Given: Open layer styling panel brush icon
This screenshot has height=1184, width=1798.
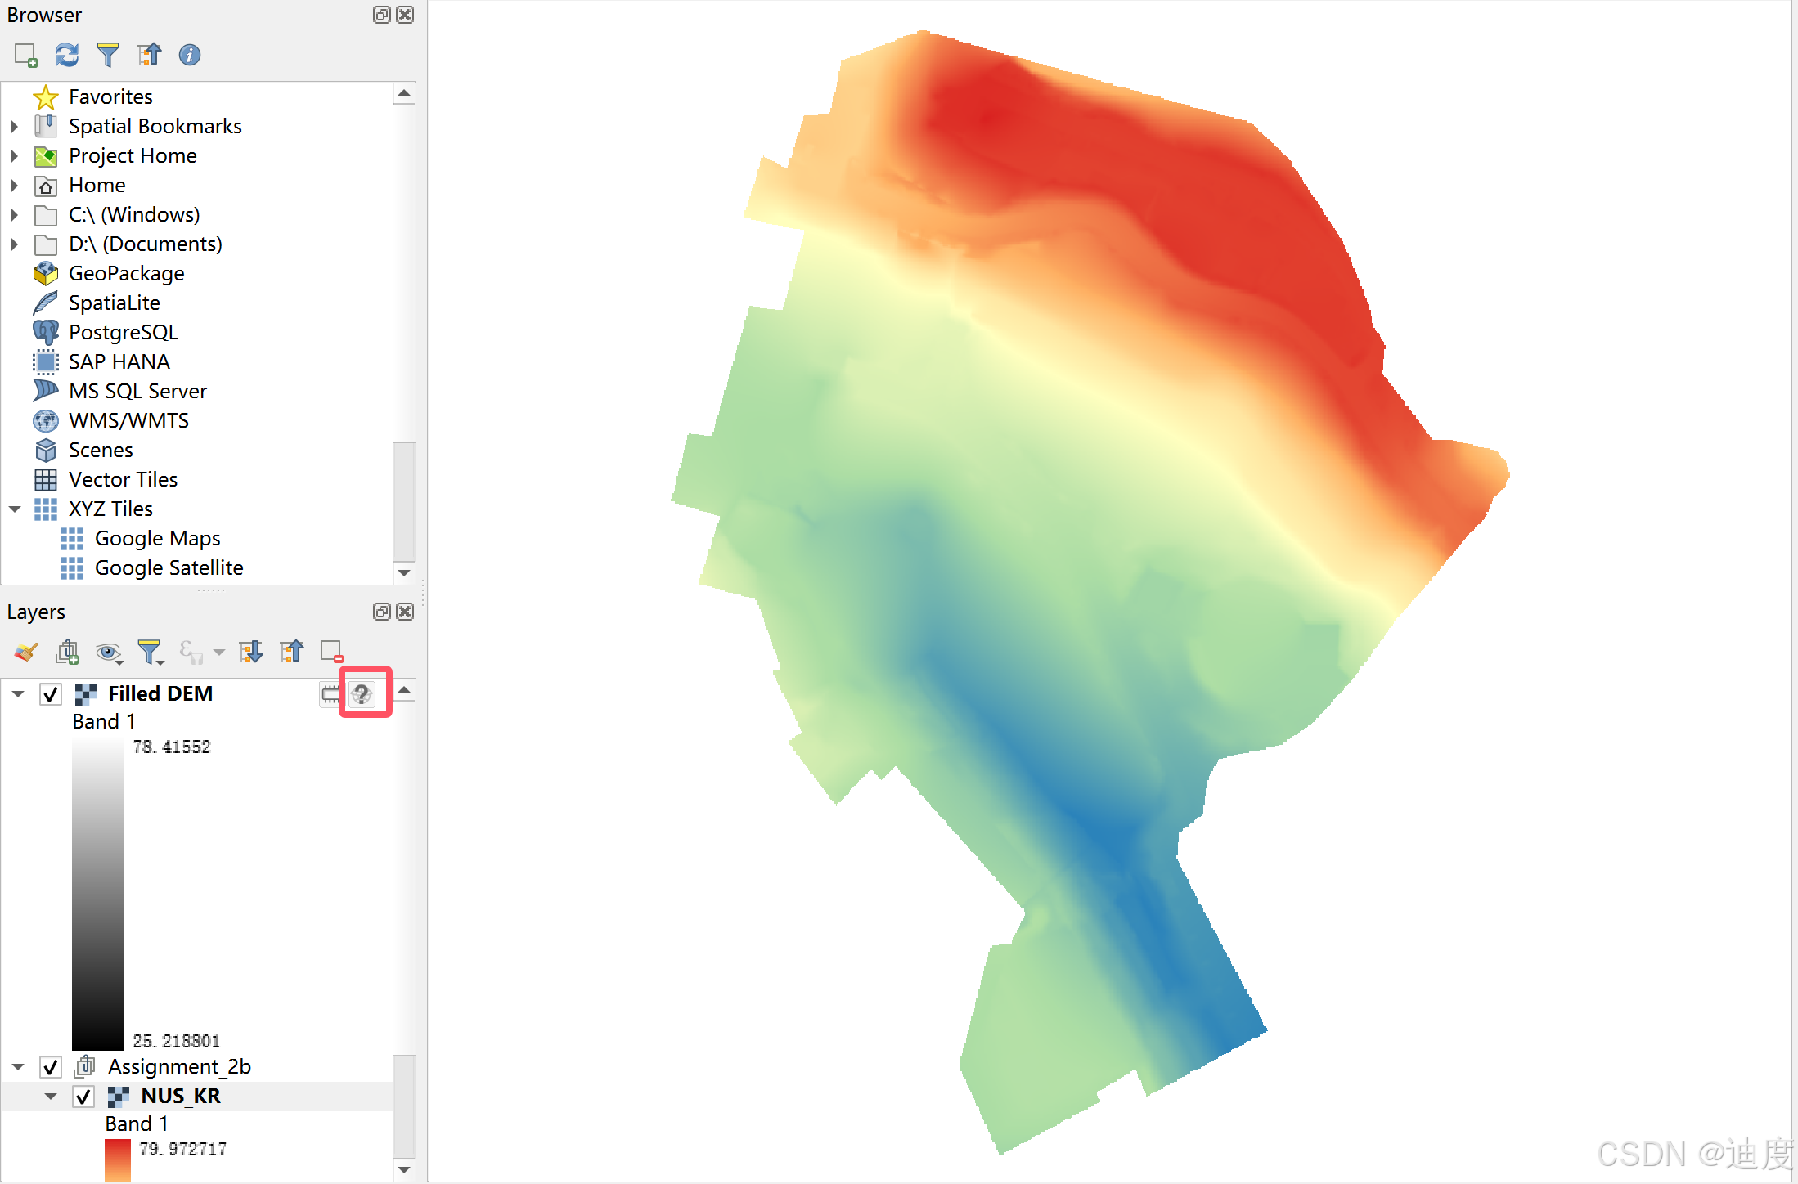Looking at the screenshot, I should point(26,652).
